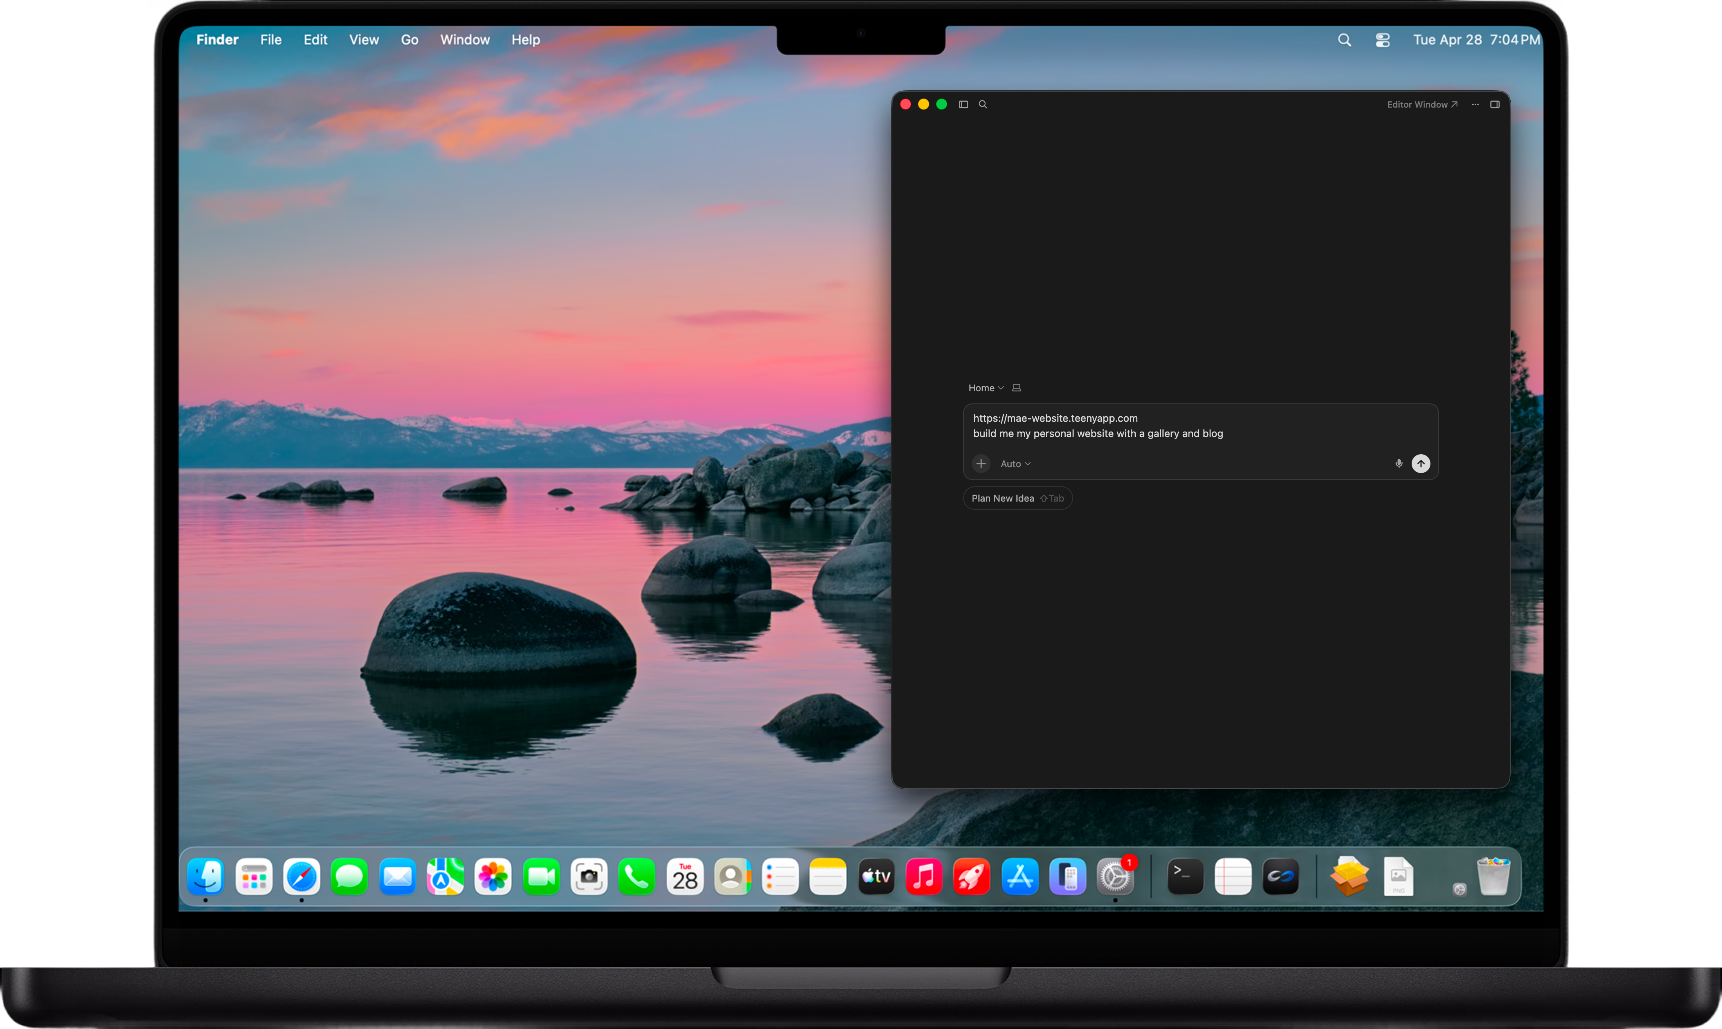Open the View menu in menu bar
Image resolution: width=1722 pixels, height=1029 pixels.
(364, 40)
